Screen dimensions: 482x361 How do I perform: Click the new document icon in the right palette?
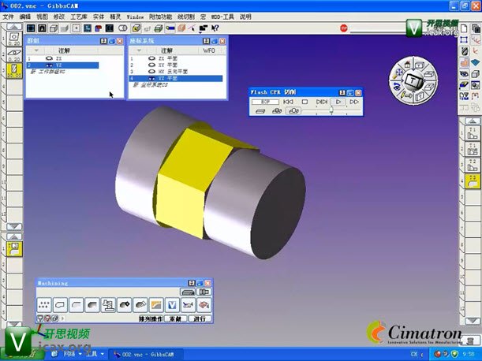point(464,28)
